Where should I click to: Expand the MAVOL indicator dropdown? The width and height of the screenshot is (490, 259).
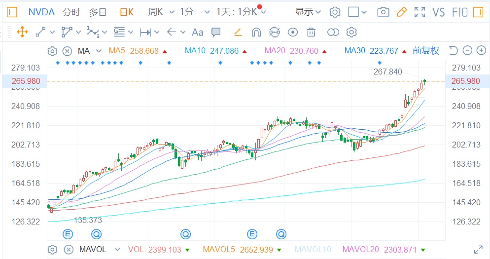(x=117, y=250)
